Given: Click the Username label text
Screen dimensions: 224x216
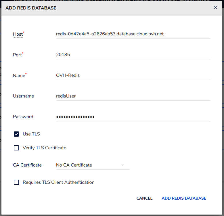Looking at the screenshot, I should pos(23,96).
